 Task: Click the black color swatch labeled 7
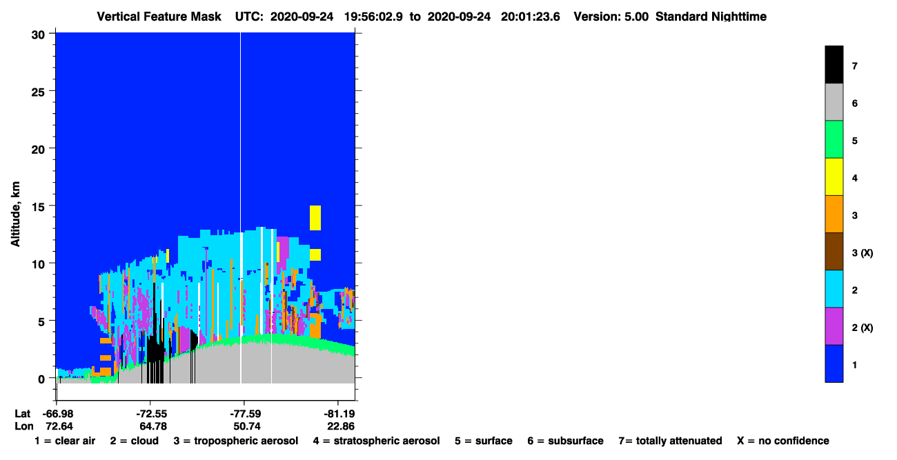(834, 65)
